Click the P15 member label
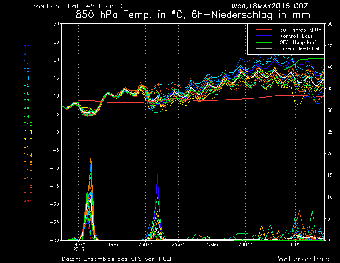The image size is (340, 263). (x=28, y=163)
